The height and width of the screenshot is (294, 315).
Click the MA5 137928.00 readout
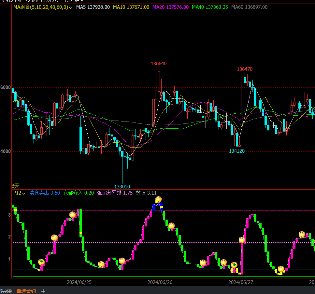93,7
